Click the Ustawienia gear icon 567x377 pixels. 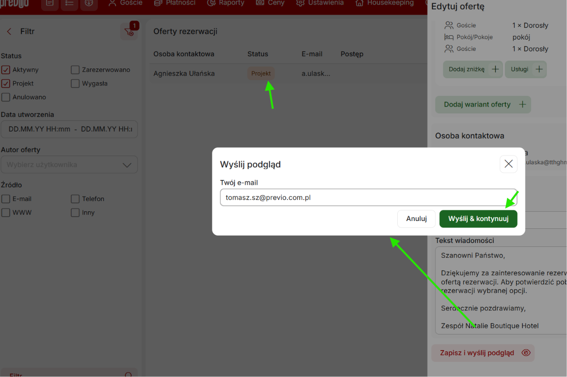tap(300, 3)
